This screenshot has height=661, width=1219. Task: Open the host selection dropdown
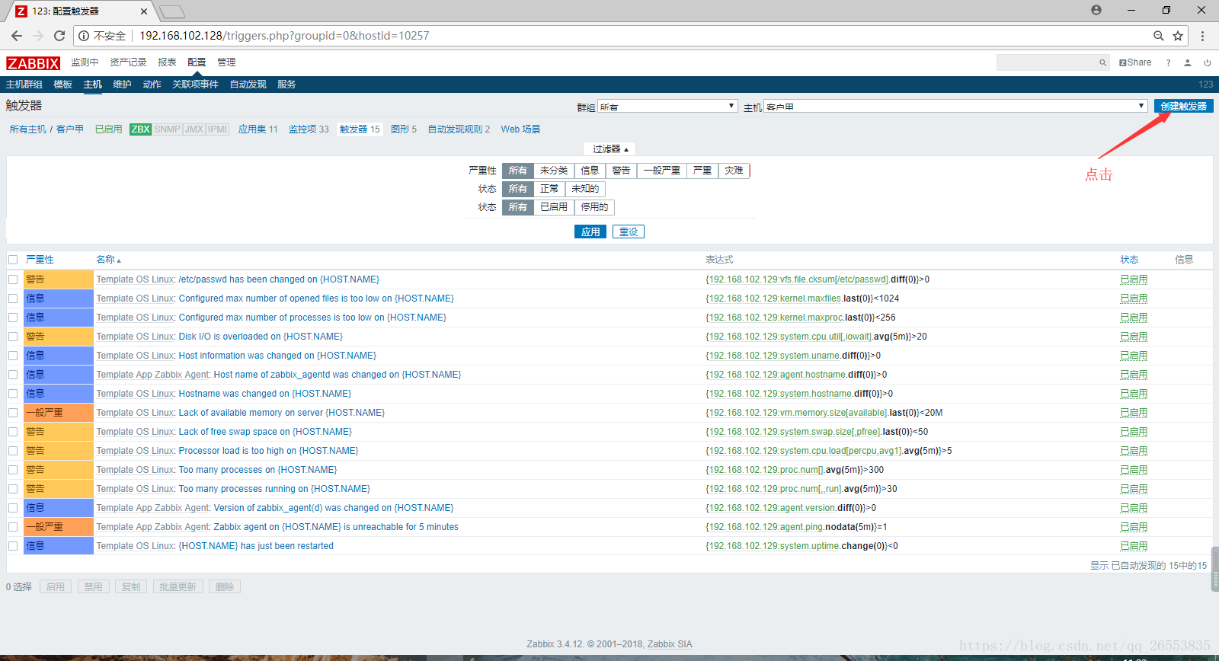[x=955, y=106]
